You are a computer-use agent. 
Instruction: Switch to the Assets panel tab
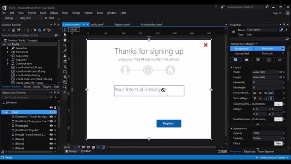pyautogui.click(x=27, y=87)
